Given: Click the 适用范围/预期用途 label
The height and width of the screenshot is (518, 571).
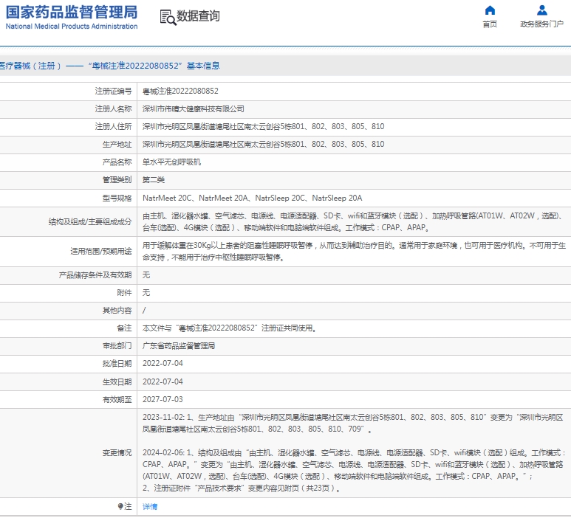Looking at the screenshot, I should tap(101, 251).
